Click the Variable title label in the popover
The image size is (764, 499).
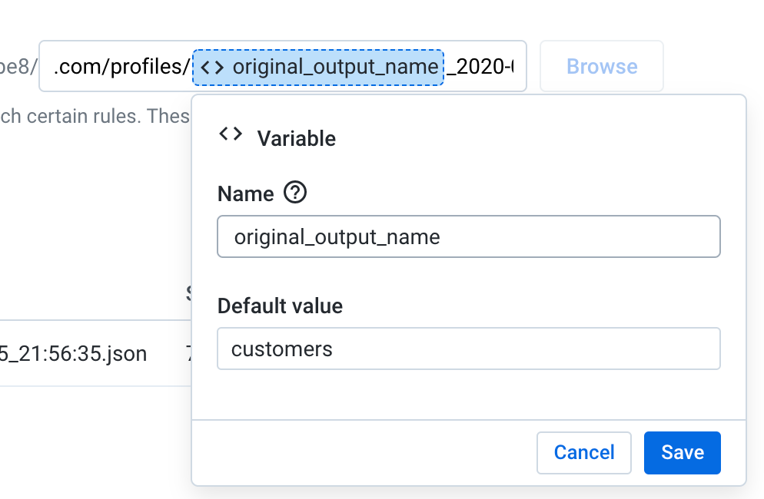(297, 139)
